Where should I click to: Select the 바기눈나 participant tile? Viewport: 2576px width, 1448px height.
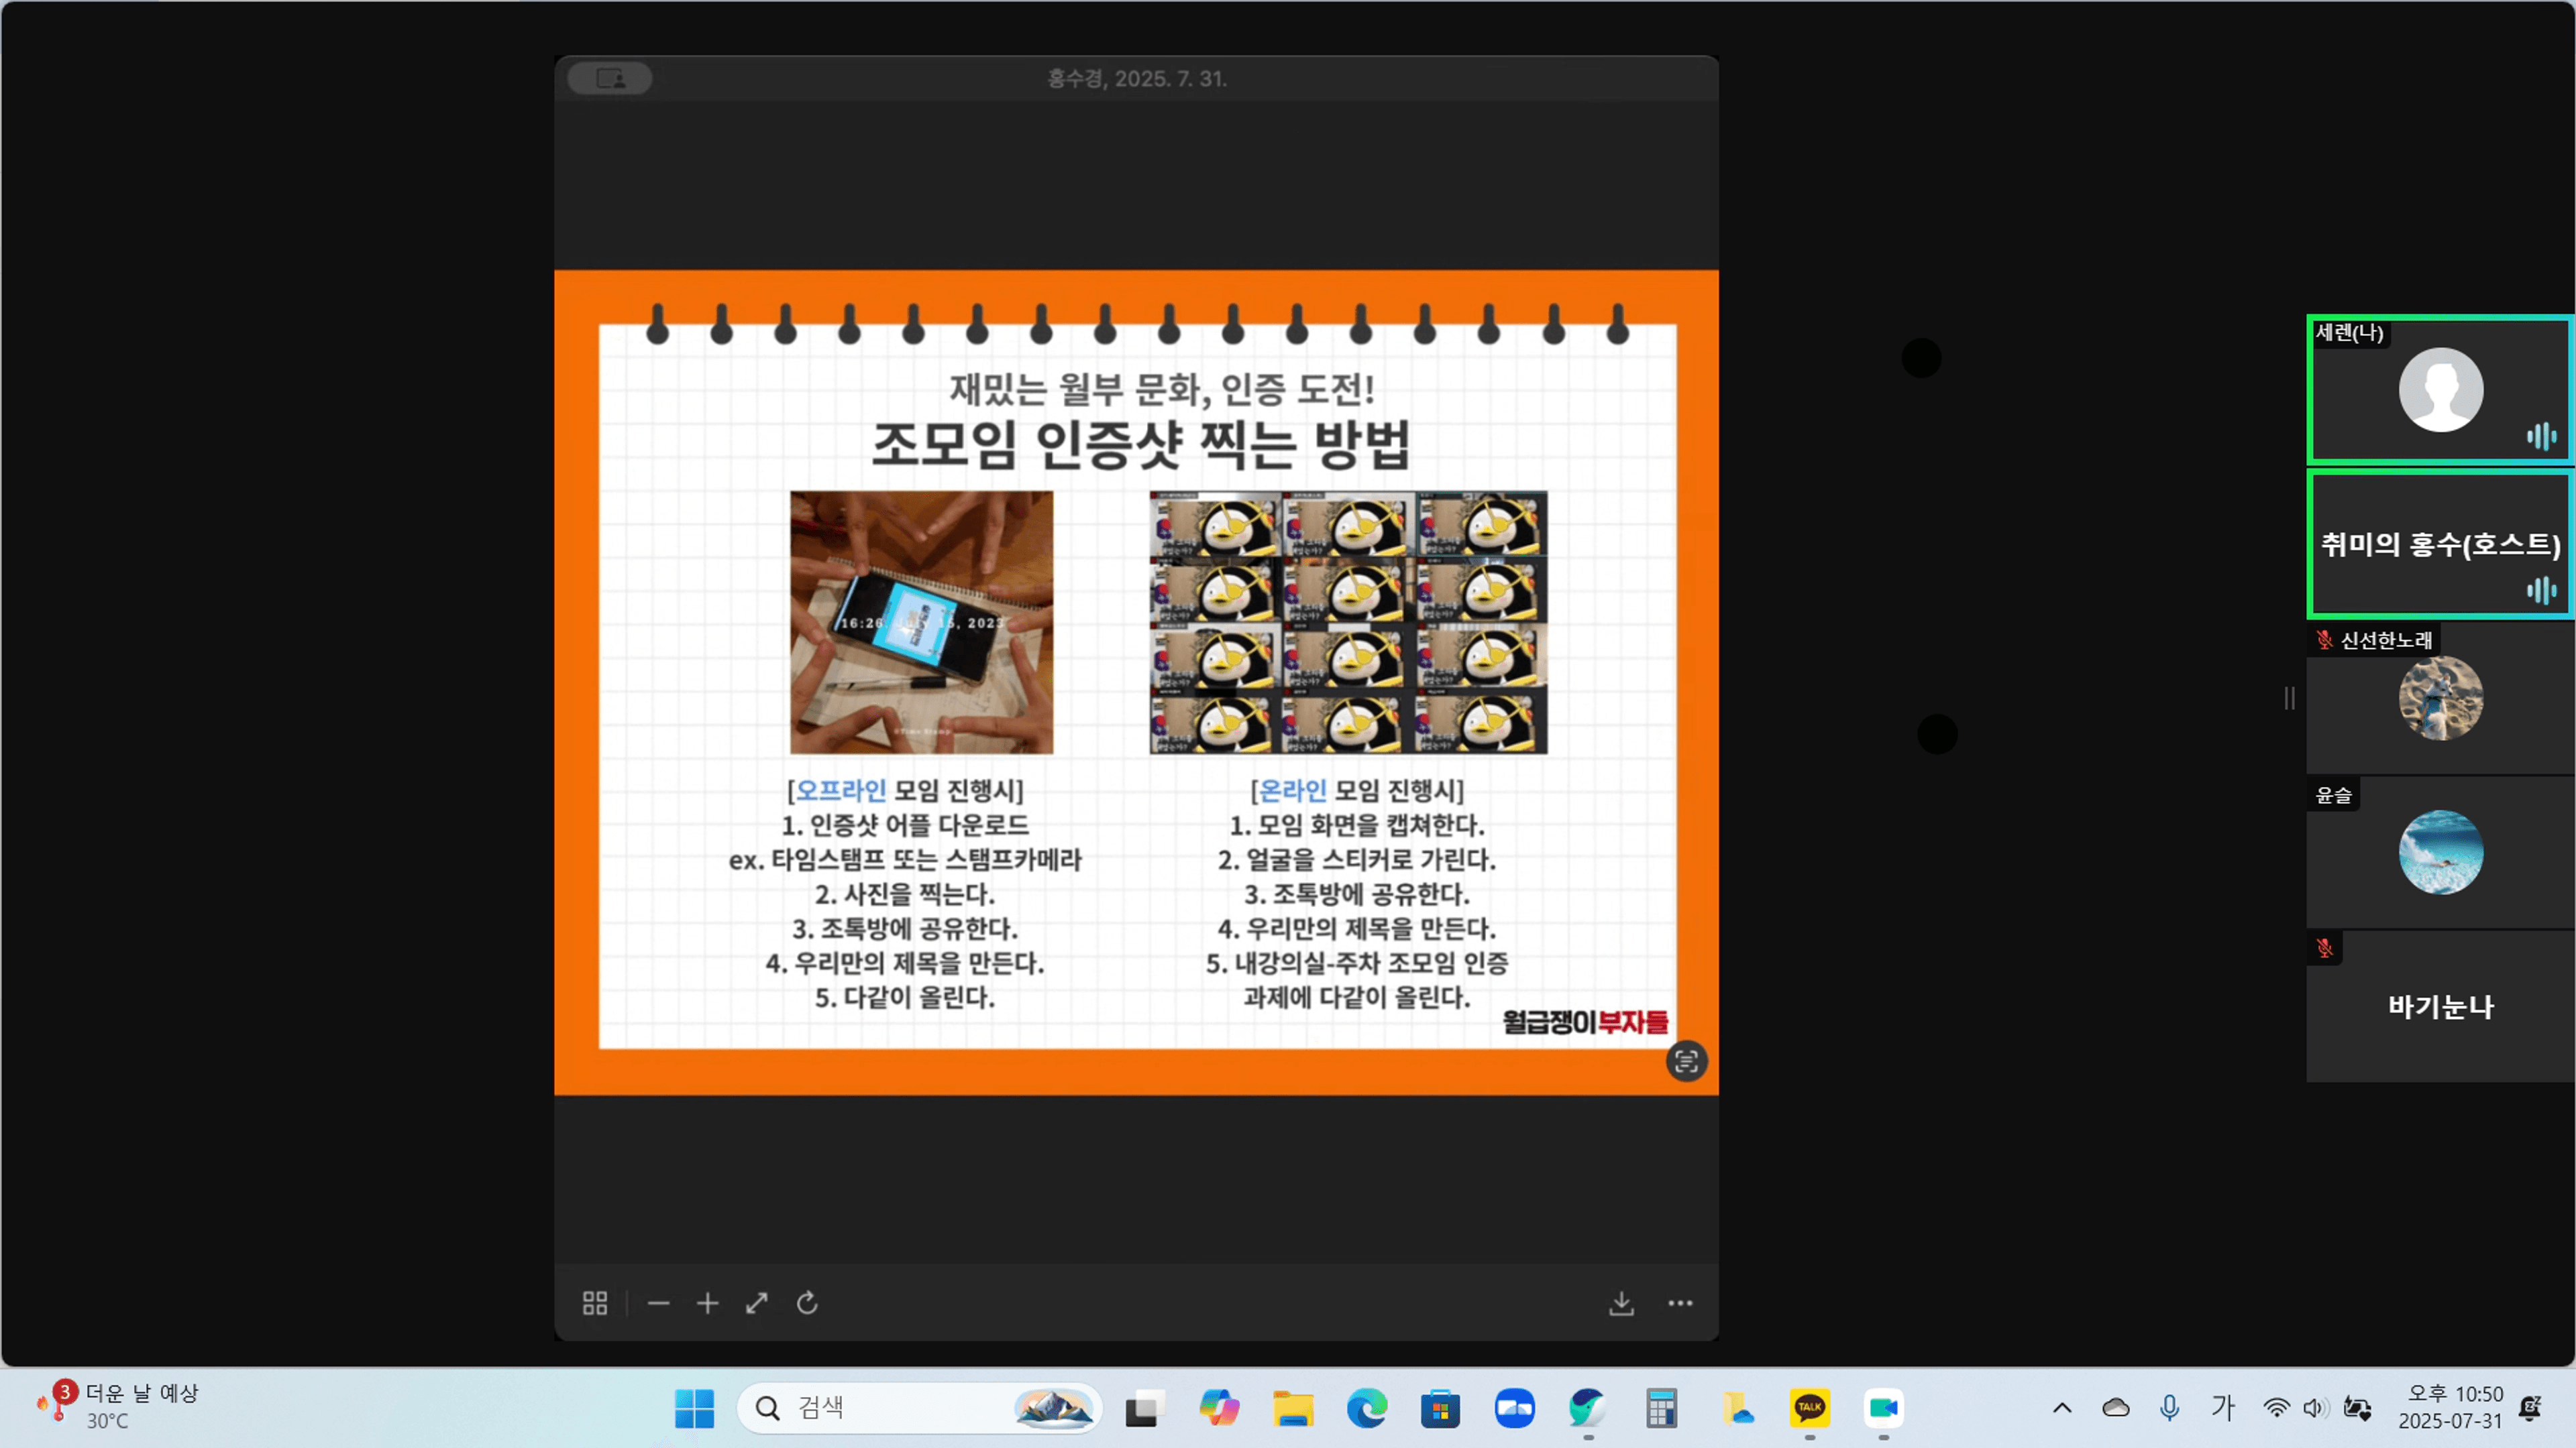tap(2440, 1006)
